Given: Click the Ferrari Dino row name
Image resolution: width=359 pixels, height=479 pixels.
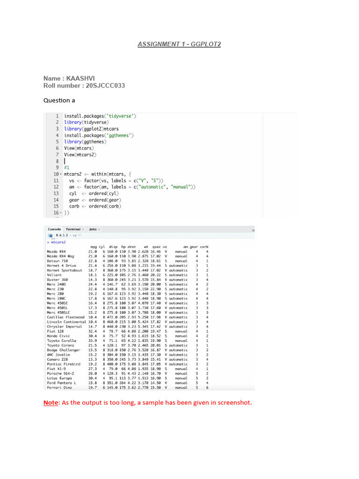Looking at the screenshot, I should 59,388.
